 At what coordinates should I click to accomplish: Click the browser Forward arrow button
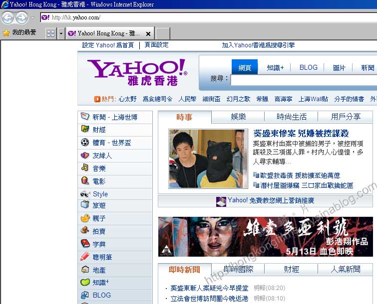(21, 18)
